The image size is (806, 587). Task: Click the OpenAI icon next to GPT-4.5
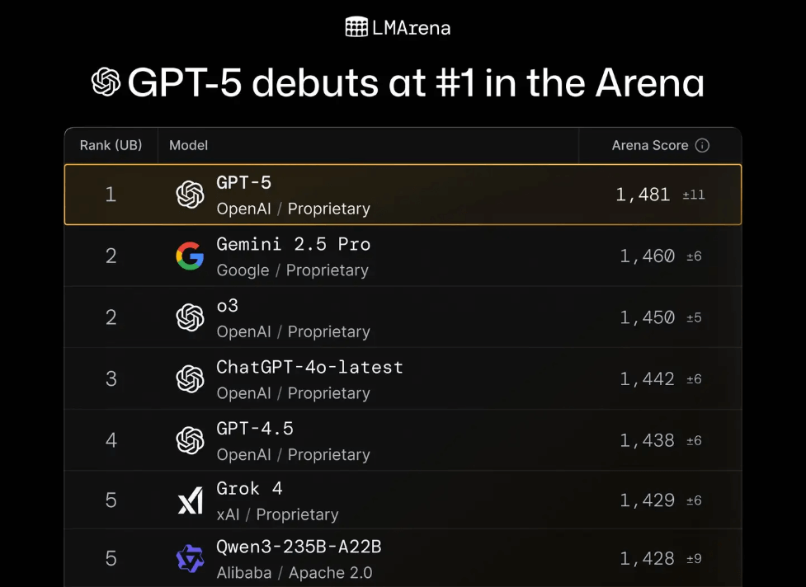pos(191,440)
